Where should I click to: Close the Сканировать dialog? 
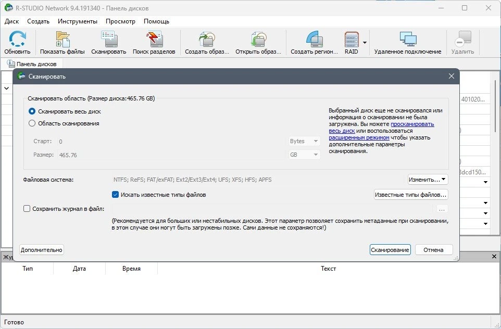(x=451, y=77)
